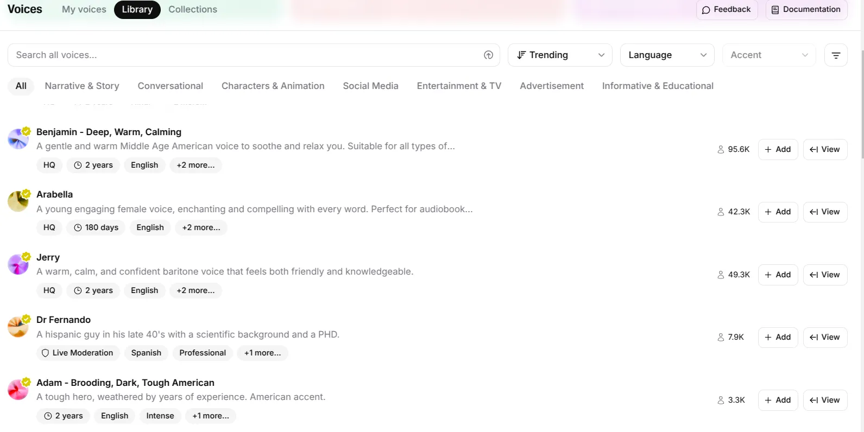Filter by Entertainment & TV
Viewport: 864px width, 432px height.
[459, 86]
